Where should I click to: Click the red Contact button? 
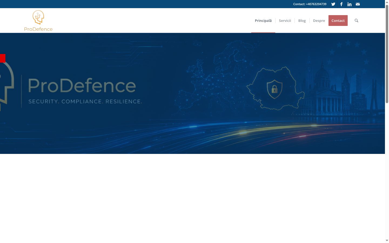coord(338,21)
